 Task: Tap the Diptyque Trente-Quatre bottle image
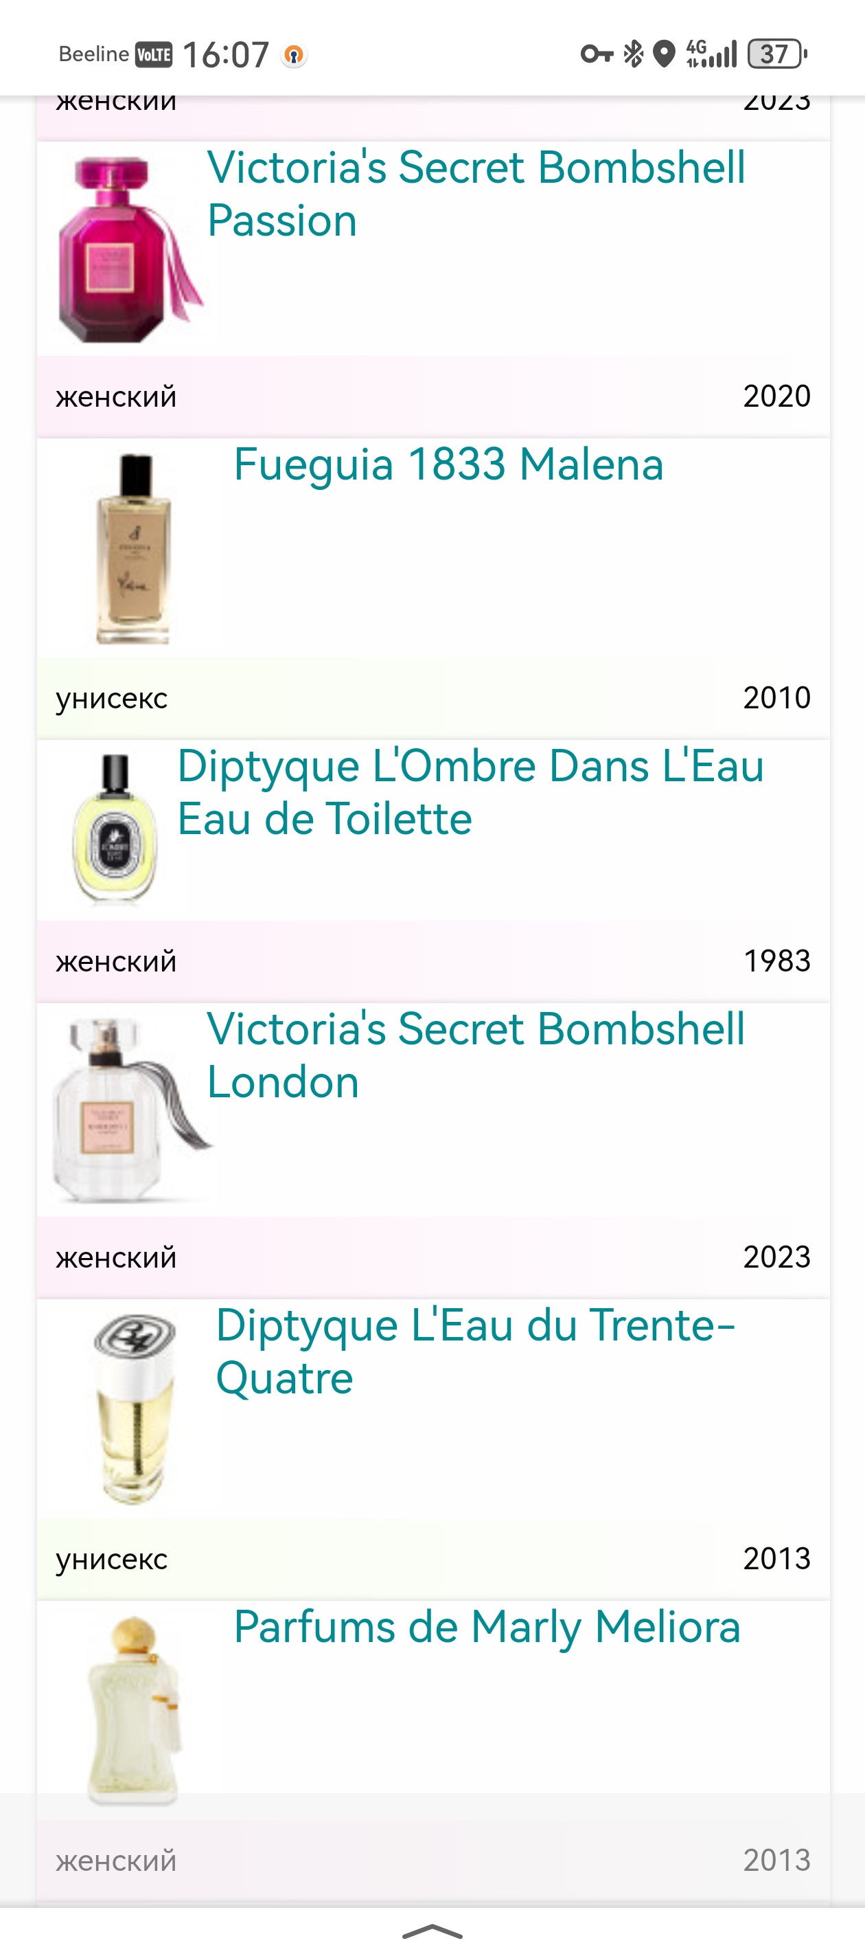[134, 1408]
